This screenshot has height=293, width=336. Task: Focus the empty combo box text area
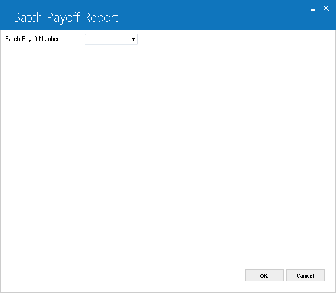(x=107, y=39)
